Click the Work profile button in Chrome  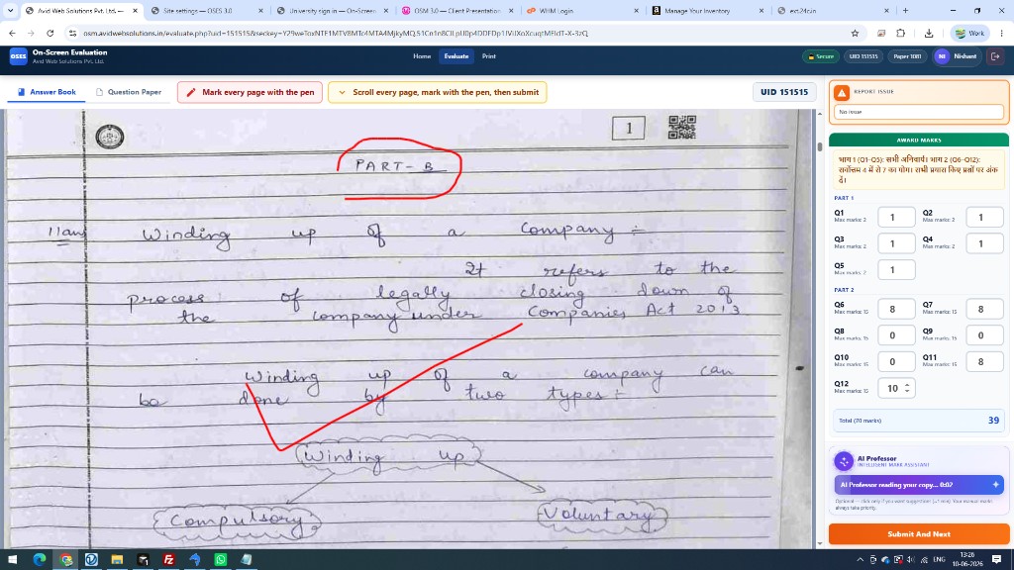(x=970, y=33)
